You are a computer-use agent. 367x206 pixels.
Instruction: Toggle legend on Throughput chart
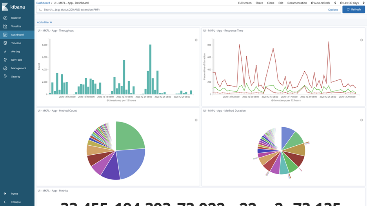tap(196, 40)
